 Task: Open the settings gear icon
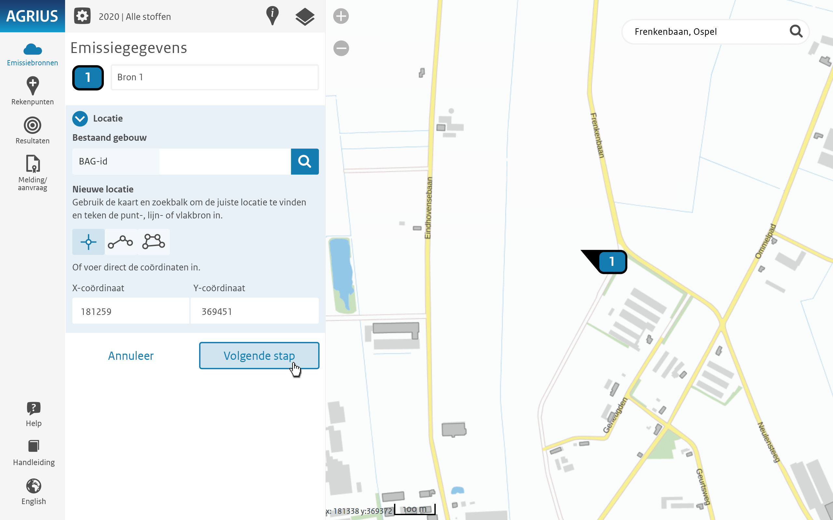82,16
